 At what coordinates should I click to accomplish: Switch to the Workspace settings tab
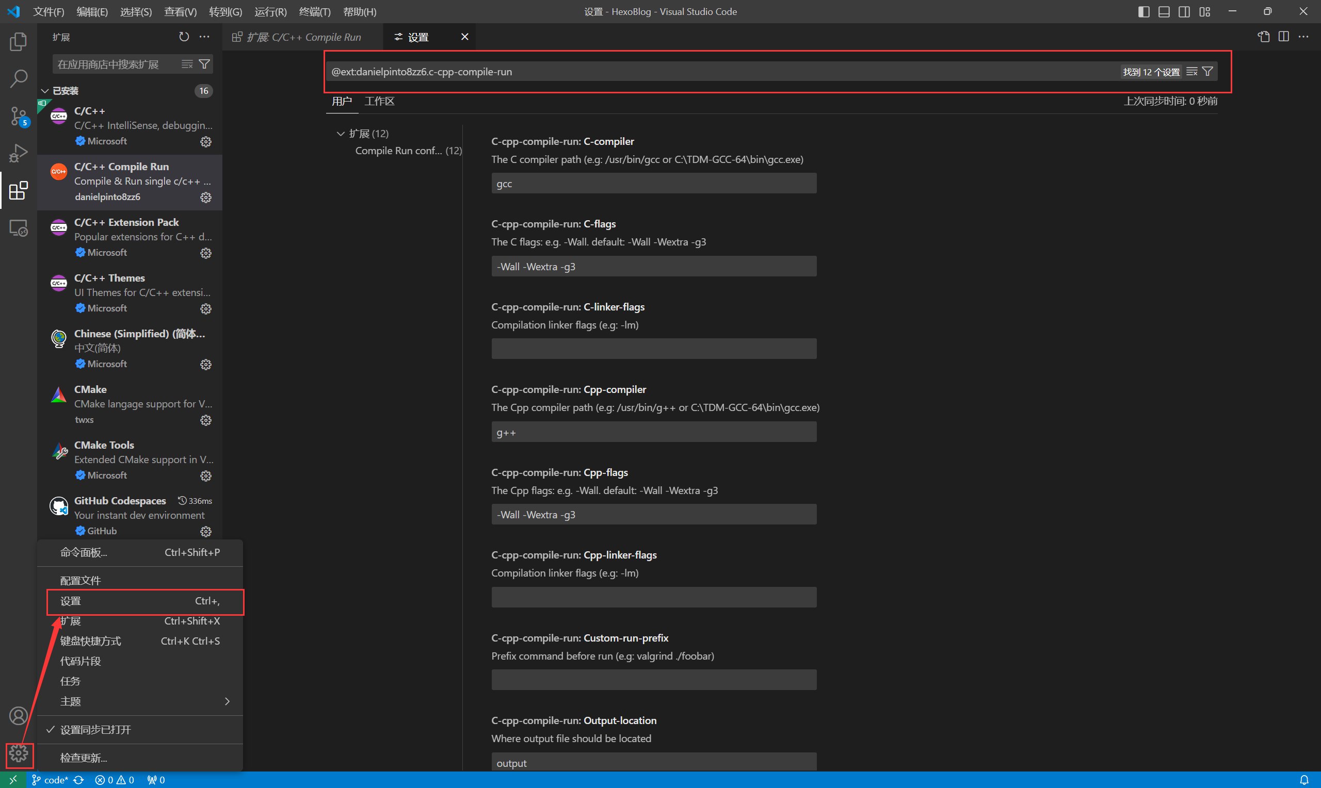coord(379,101)
